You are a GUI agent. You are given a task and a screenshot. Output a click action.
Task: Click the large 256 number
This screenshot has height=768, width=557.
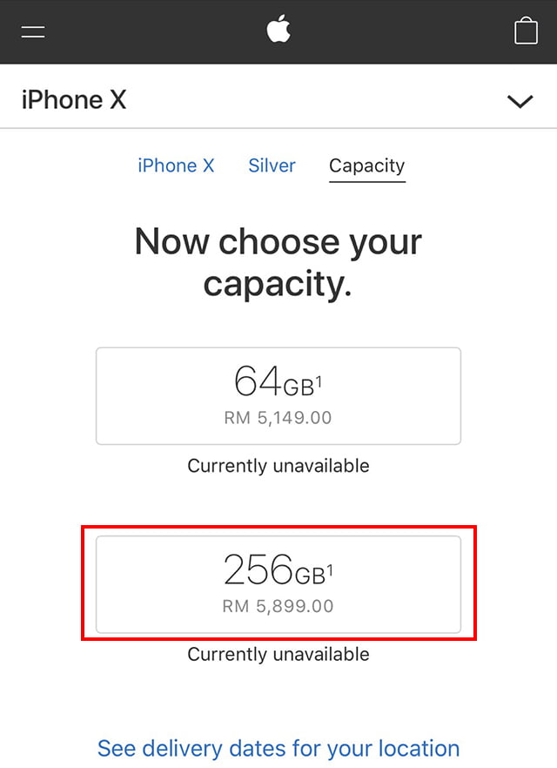point(258,569)
